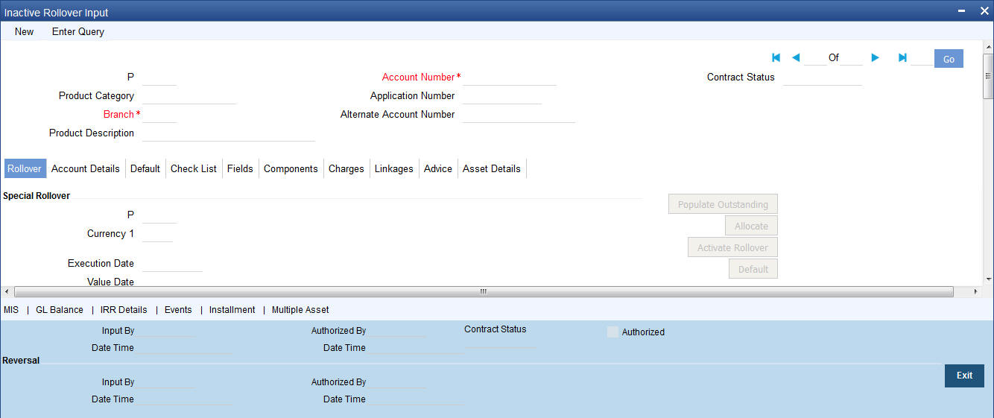The height and width of the screenshot is (418, 994).
Task: Open the MIS link
Action: click(11, 309)
